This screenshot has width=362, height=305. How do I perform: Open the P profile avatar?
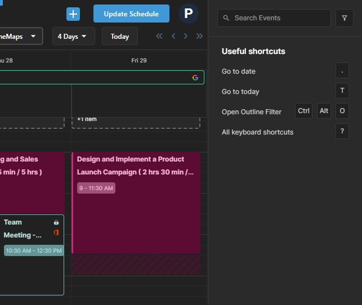pyautogui.click(x=189, y=14)
